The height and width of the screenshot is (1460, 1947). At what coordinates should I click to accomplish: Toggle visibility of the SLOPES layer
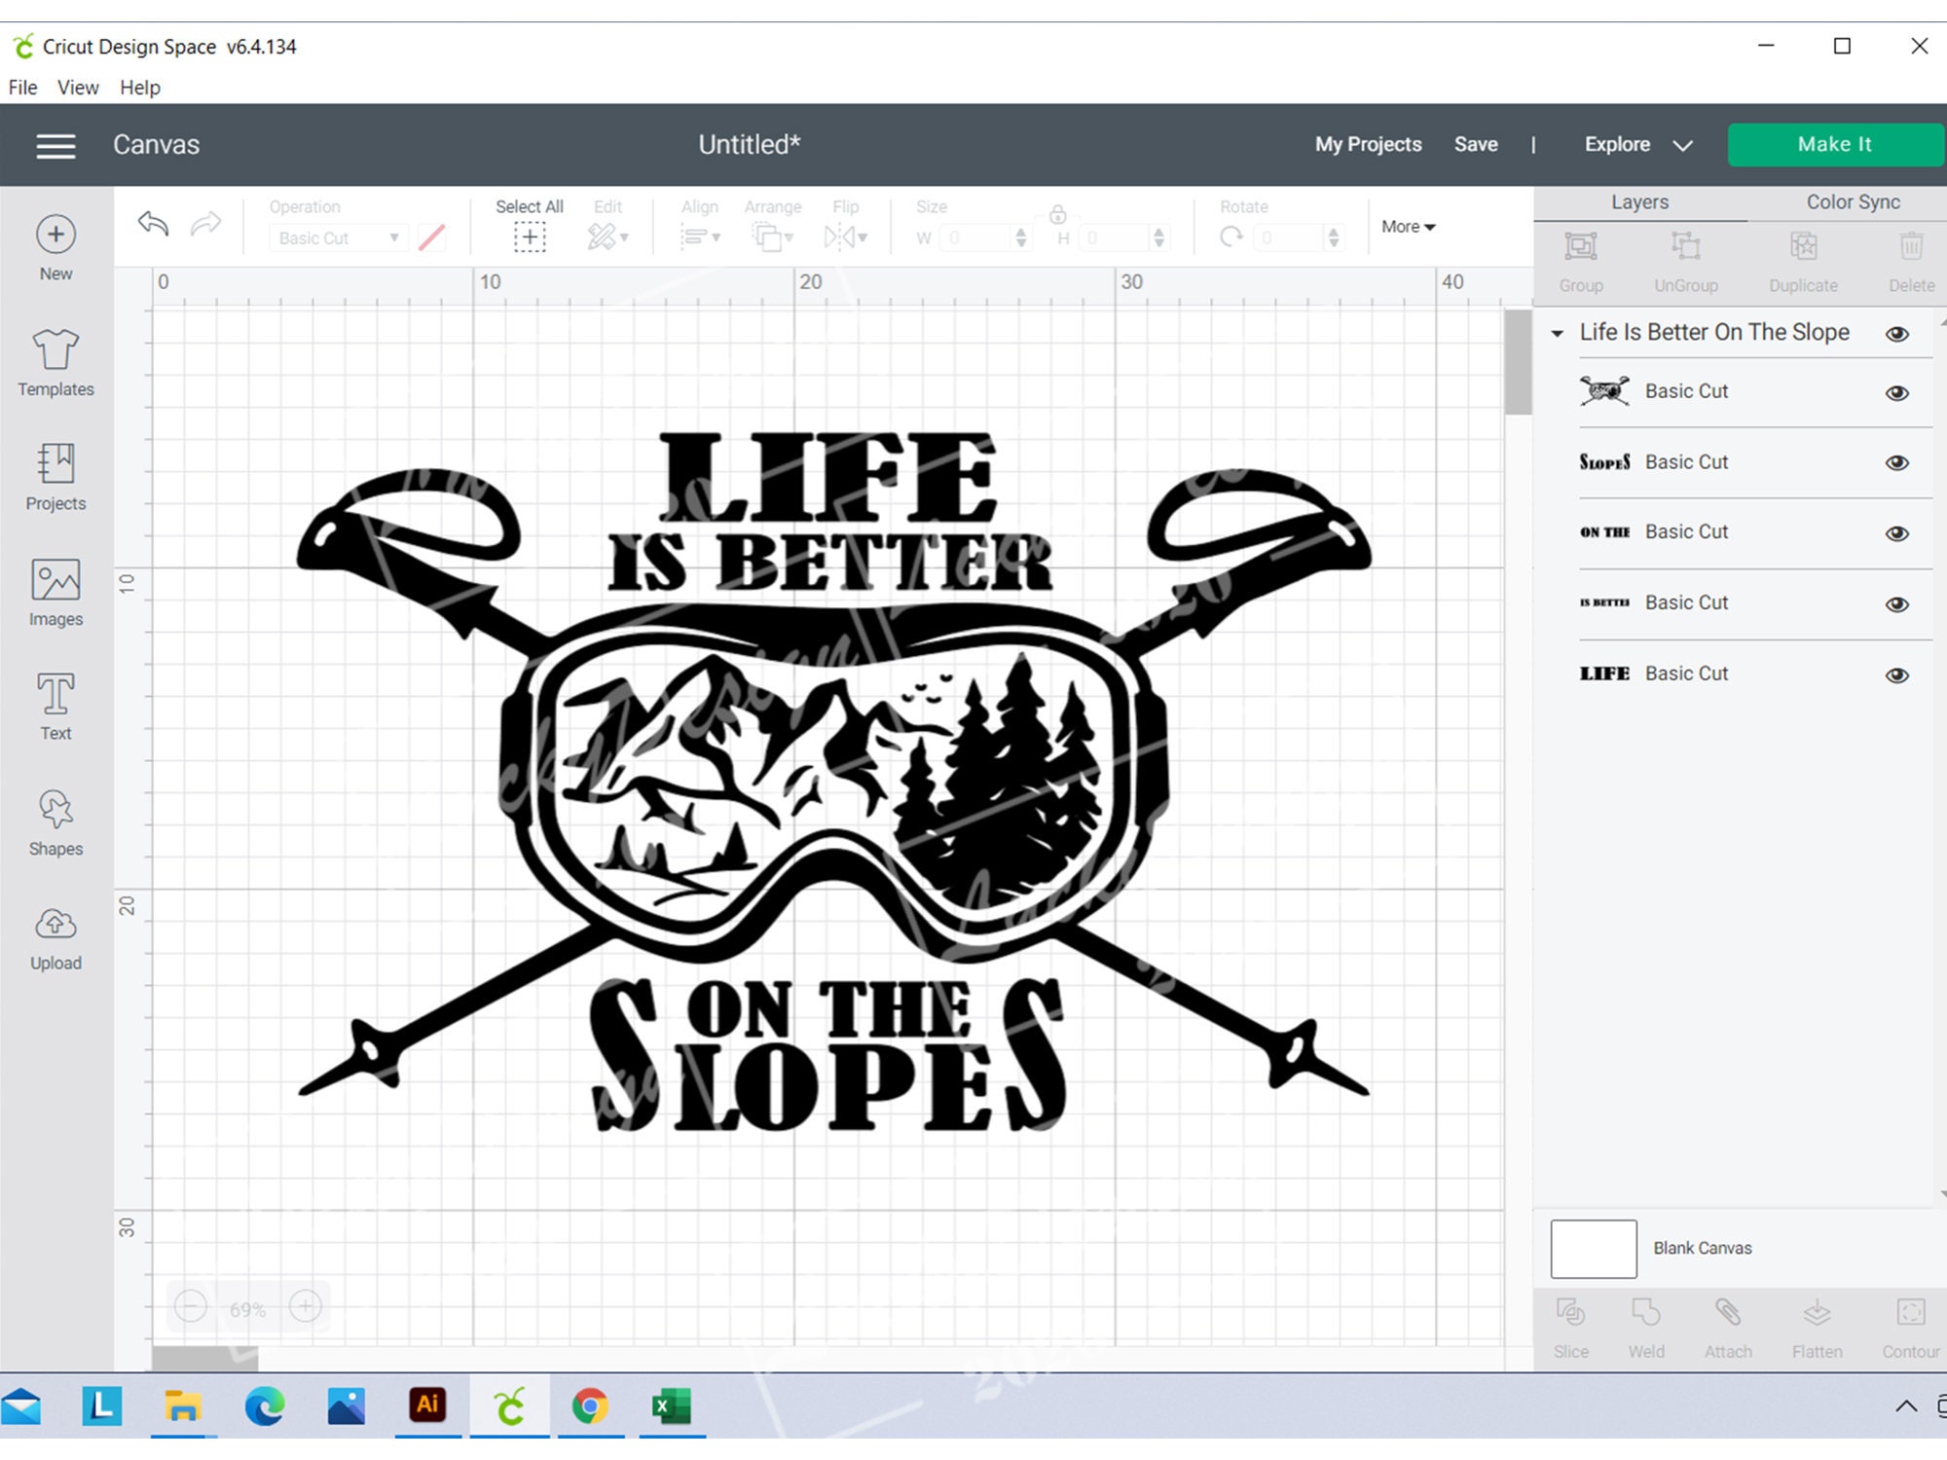(1896, 462)
